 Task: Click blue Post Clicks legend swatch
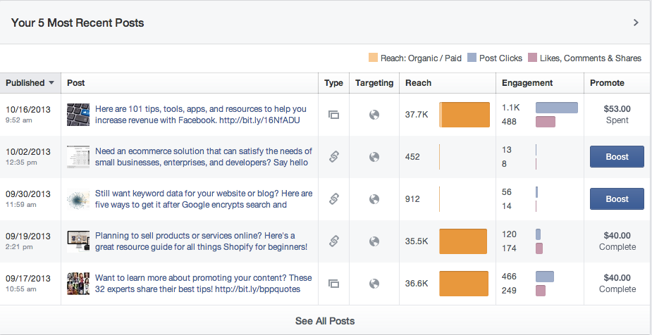coord(472,58)
